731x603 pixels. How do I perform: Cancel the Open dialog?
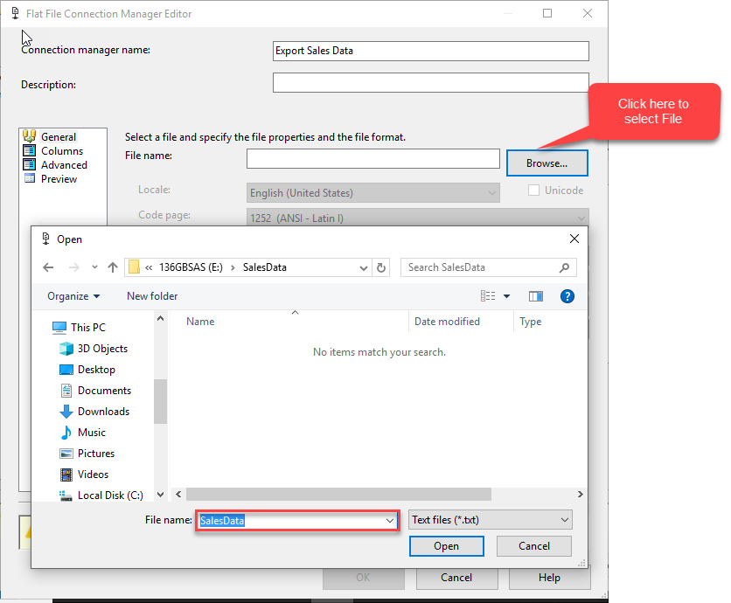(x=533, y=546)
